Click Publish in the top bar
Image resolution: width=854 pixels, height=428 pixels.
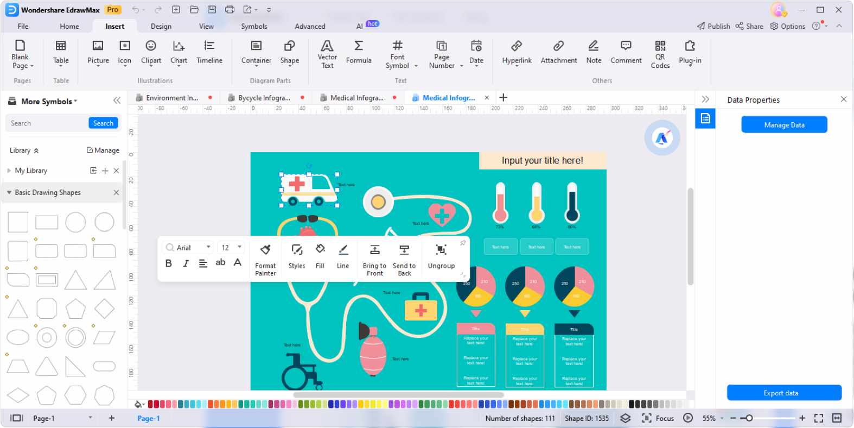point(713,26)
